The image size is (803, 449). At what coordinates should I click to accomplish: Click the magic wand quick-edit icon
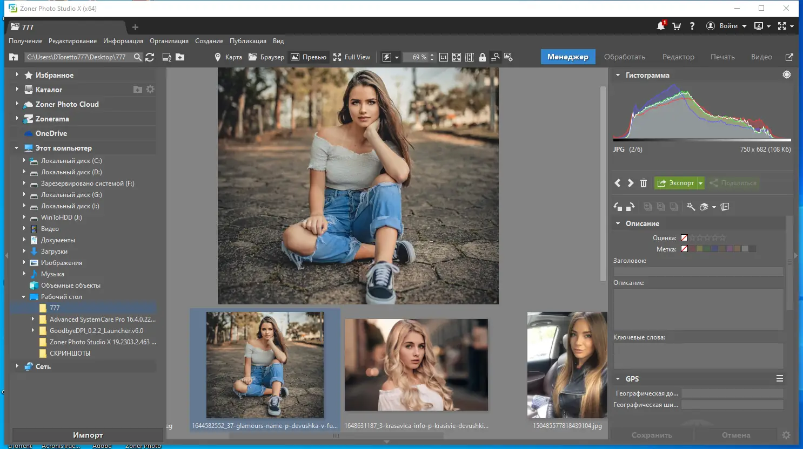point(691,207)
